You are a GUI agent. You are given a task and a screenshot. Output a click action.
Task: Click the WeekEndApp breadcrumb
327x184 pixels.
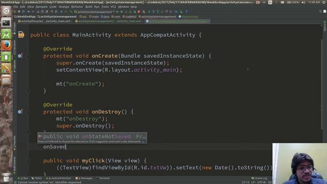[x=25, y=16]
